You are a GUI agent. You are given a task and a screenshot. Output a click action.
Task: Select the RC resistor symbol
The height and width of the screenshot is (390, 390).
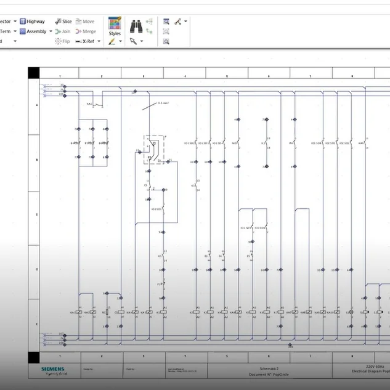pos(107,312)
